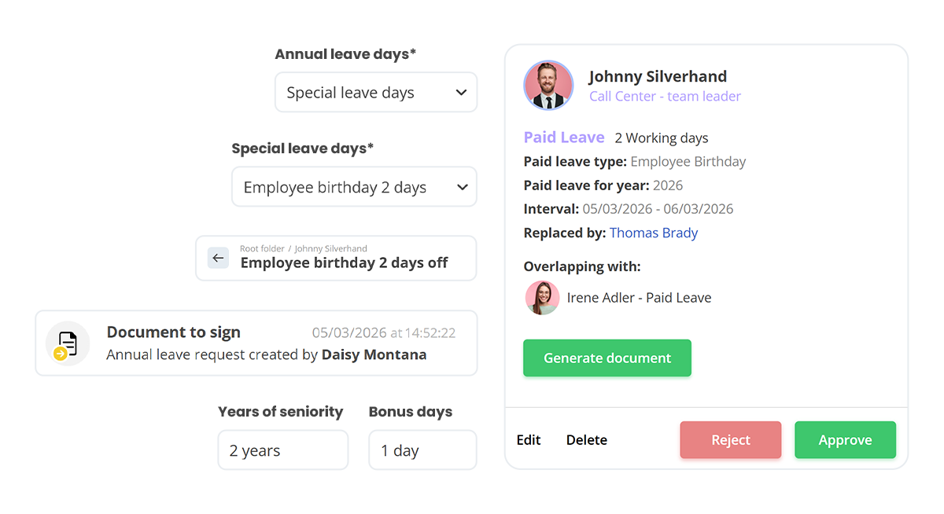Click the Root folder breadcrumb text
Viewport: 944px width, 514px height.
264,249
